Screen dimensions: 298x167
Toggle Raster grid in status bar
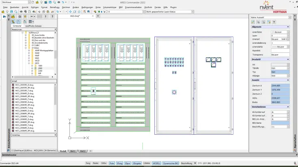pyautogui.click(x=95, y=163)
